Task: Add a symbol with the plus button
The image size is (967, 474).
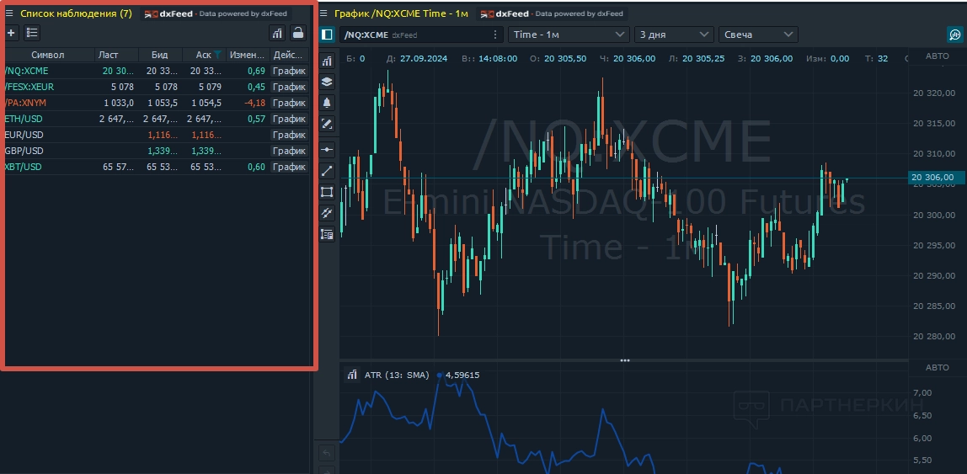Action: click(x=12, y=33)
